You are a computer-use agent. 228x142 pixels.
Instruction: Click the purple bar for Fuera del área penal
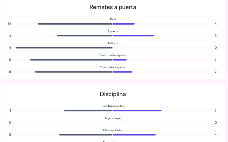click(x=123, y=72)
